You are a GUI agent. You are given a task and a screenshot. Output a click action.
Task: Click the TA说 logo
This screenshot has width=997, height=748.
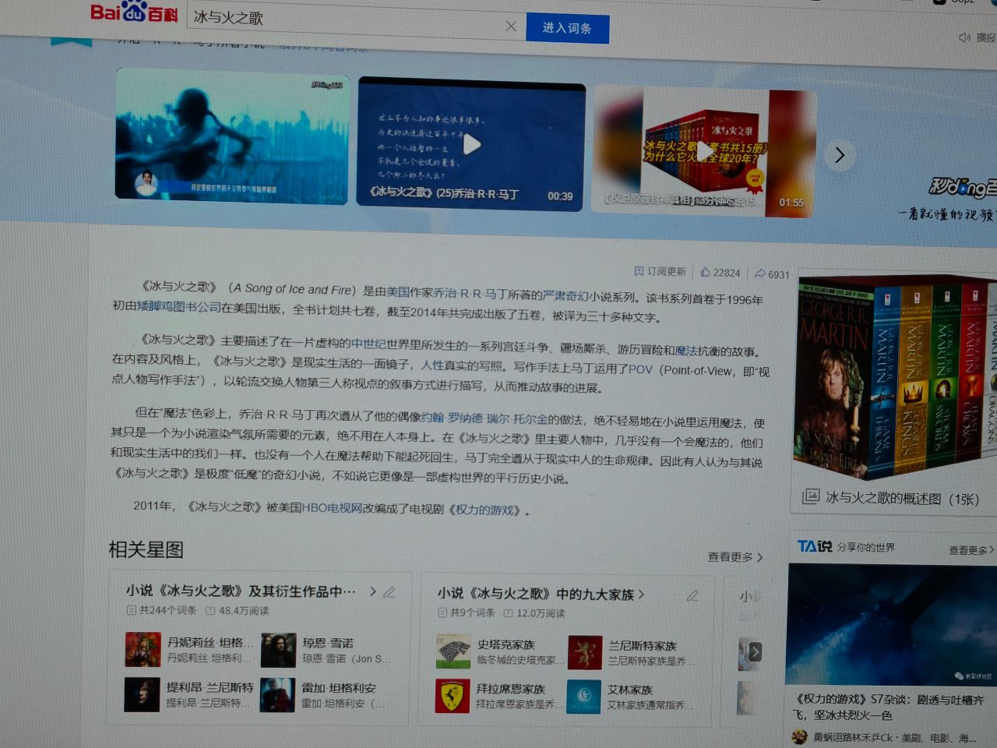[815, 546]
